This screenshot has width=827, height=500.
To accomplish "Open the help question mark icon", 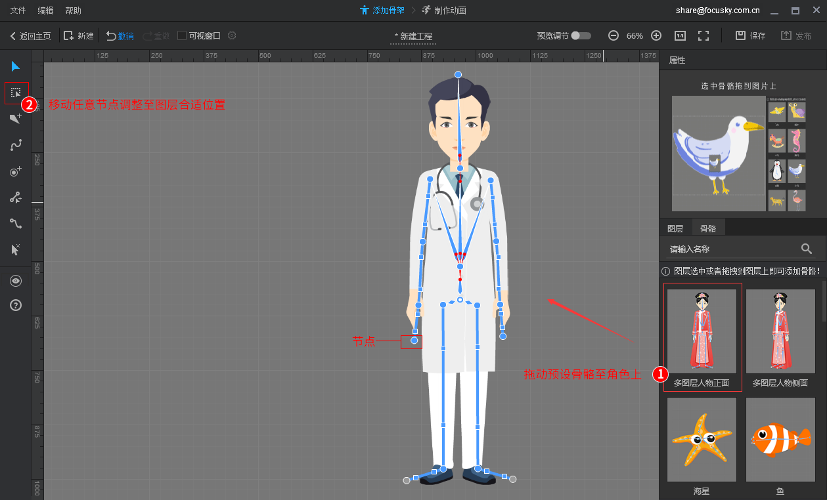I will pyautogui.click(x=16, y=305).
